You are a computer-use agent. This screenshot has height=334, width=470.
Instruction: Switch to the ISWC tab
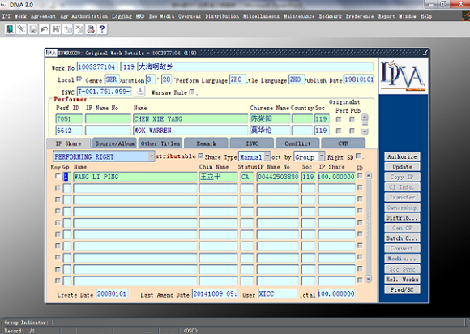(x=252, y=143)
